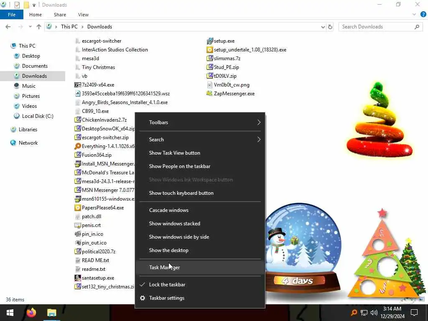Expand the ribbon chevron
The width and height of the screenshot is (428, 321).
(414, 15)
